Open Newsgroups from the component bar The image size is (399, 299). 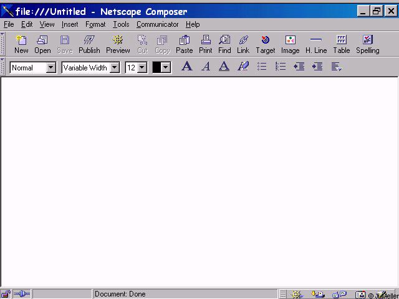coord(339,295)
